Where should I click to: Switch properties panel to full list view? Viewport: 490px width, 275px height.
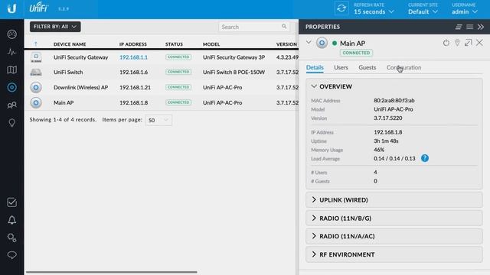pos(469,27)
